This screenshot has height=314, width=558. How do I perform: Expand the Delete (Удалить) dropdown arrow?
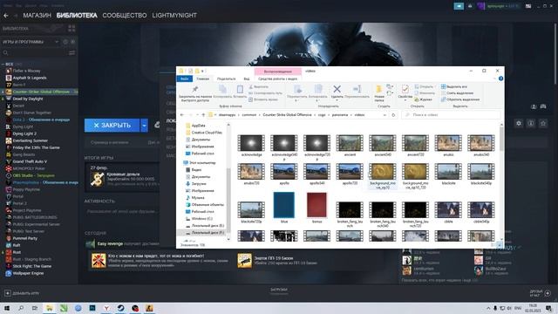click(x=337, y=100)
